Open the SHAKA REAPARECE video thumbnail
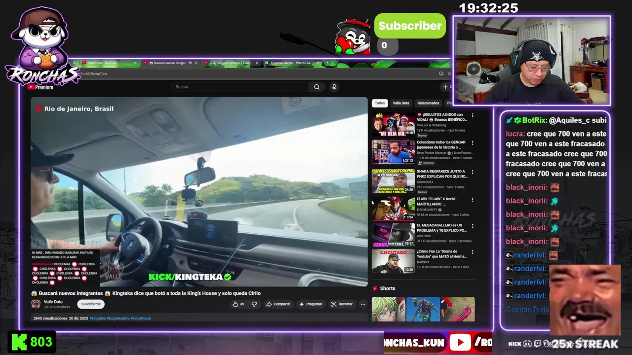Image resolution: width=632 pixels, height=355 pixels. (x=393, y=181)
